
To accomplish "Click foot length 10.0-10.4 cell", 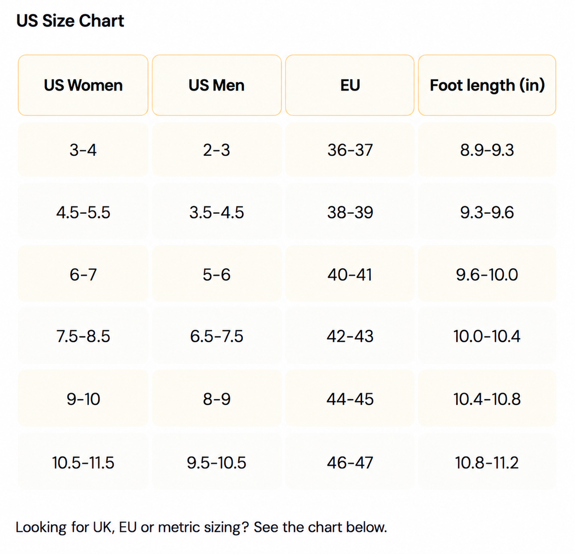I will pyautogui.click(x=487, y=336).
